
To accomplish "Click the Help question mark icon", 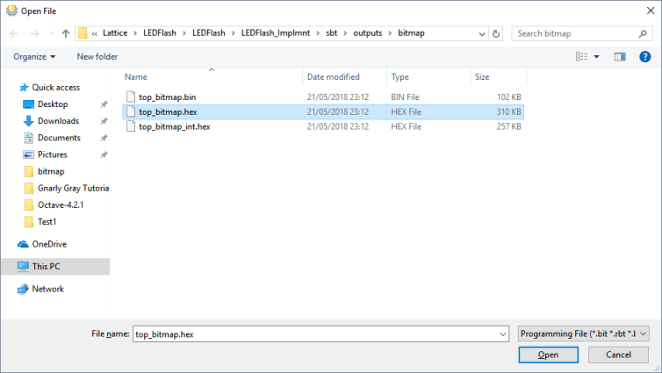I will [645, 57].
